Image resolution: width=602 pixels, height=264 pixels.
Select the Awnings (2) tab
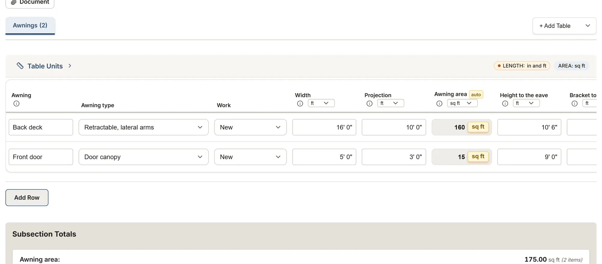click(x=30, y=26)
